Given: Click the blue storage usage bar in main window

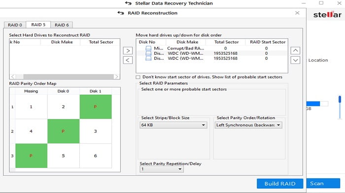Looking at the screenshot, I should point(313,104).
